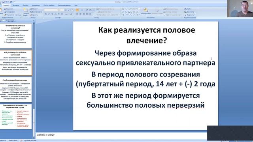The width and height of the screenshot is (253, 142).
Task: Save the presentation from quick access toolbar
Action: point(4,2)
